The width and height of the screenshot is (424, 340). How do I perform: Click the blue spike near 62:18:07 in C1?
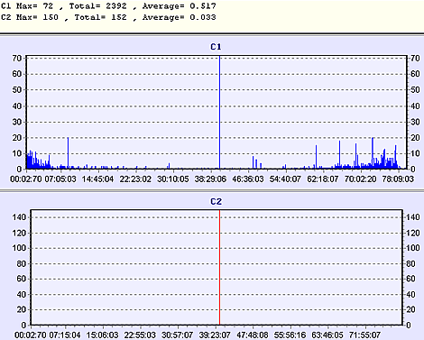click(316, 157)
